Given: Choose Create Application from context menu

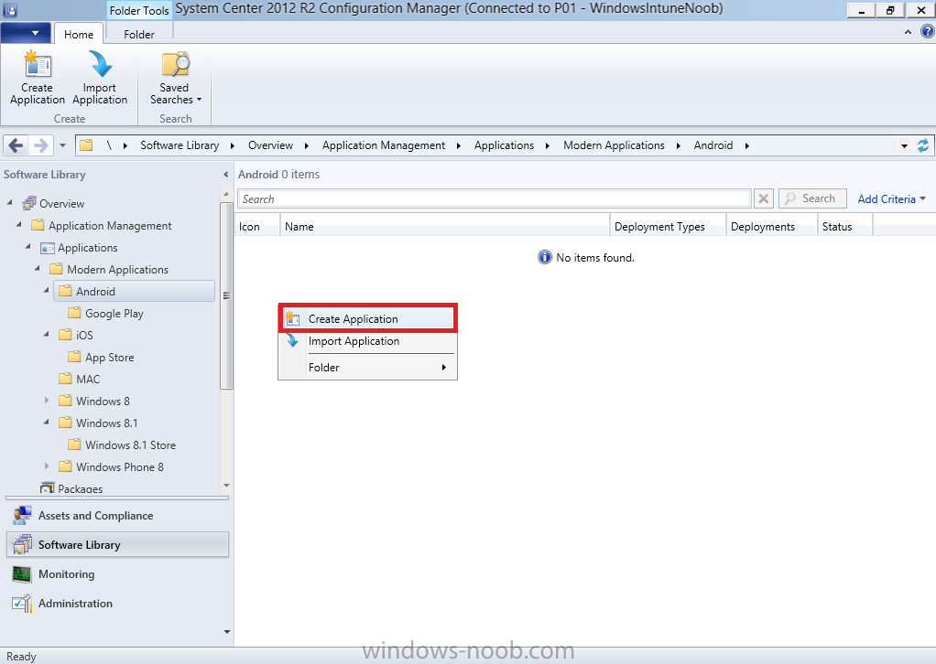Looking at the screenshot, I should (x=368, y=319).
